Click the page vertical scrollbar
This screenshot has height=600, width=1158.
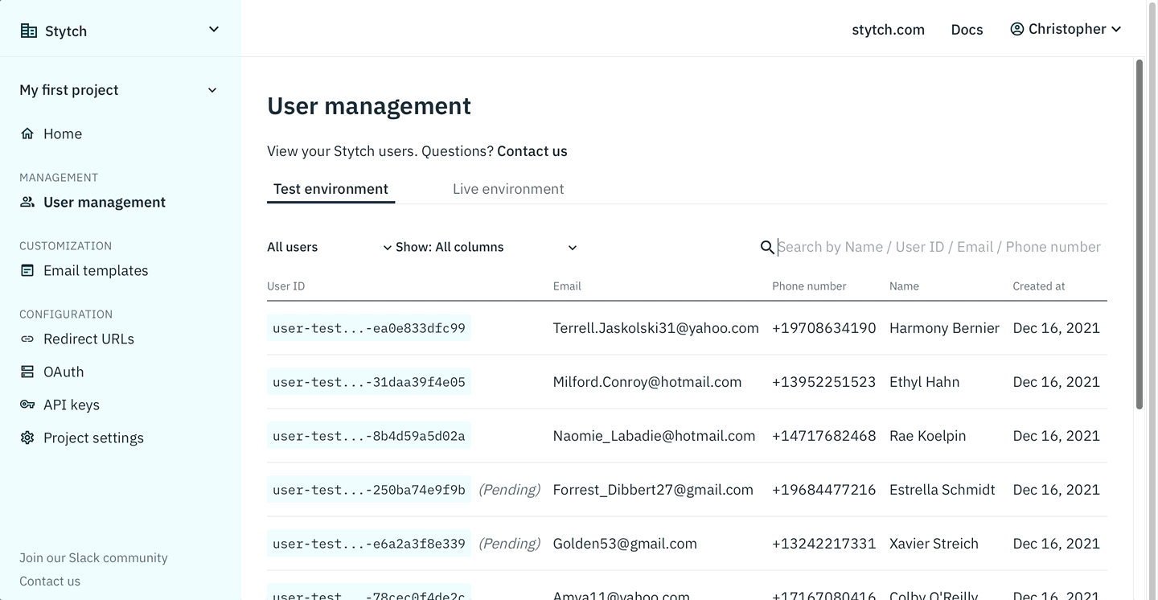pyautogui.click(x=1139, y=233)
